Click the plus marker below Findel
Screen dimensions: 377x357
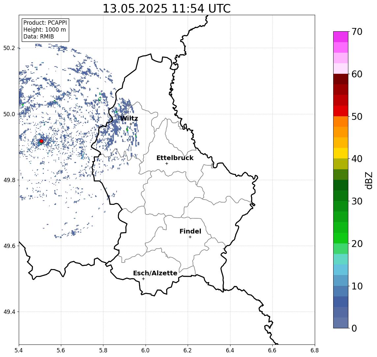(x=190, y=237)
